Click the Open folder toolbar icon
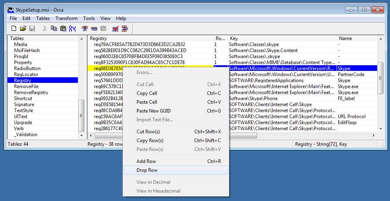 click(x=23, y=28)
